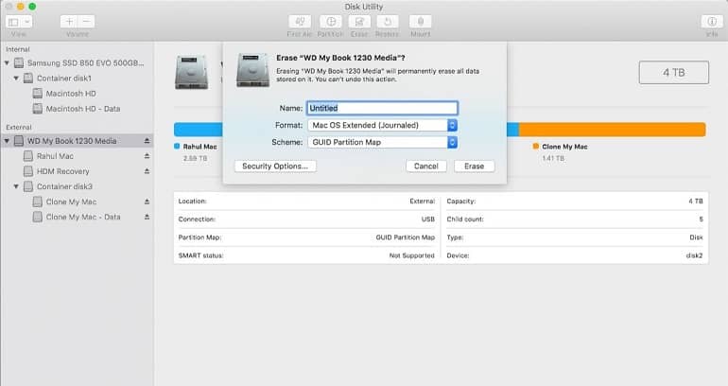The image size is (728, 386).
Task: Click the Connection USB row
Action: tap(306, 219)
